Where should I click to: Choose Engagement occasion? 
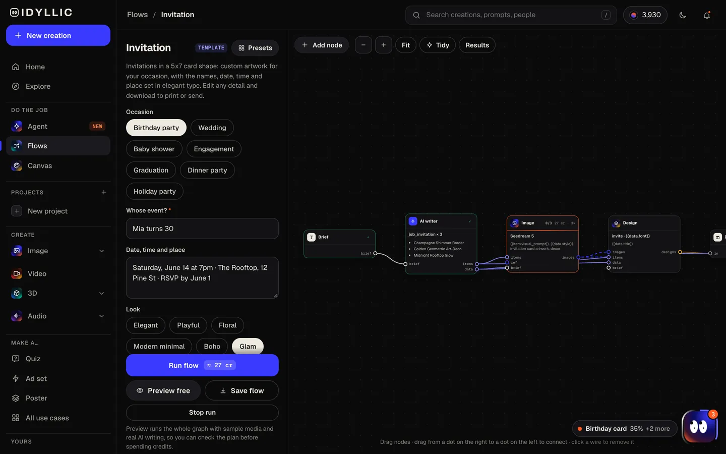[x=214, y=149]
